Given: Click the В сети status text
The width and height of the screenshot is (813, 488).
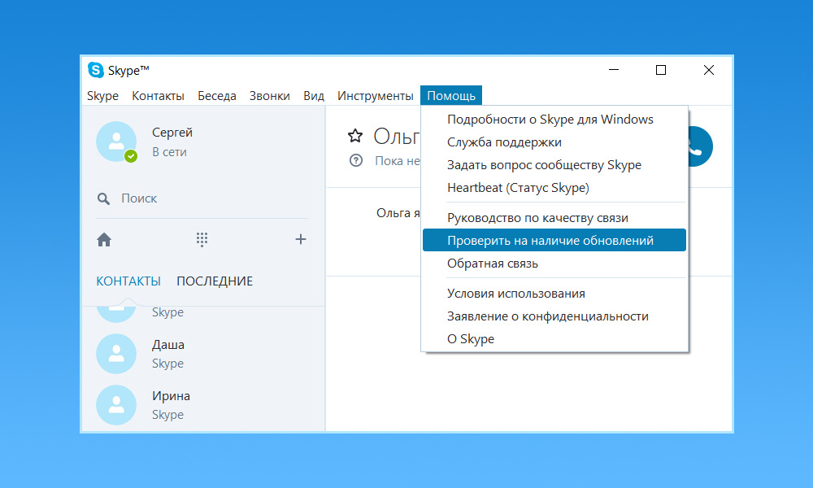Looking at the screenshot, I should 169,152.
